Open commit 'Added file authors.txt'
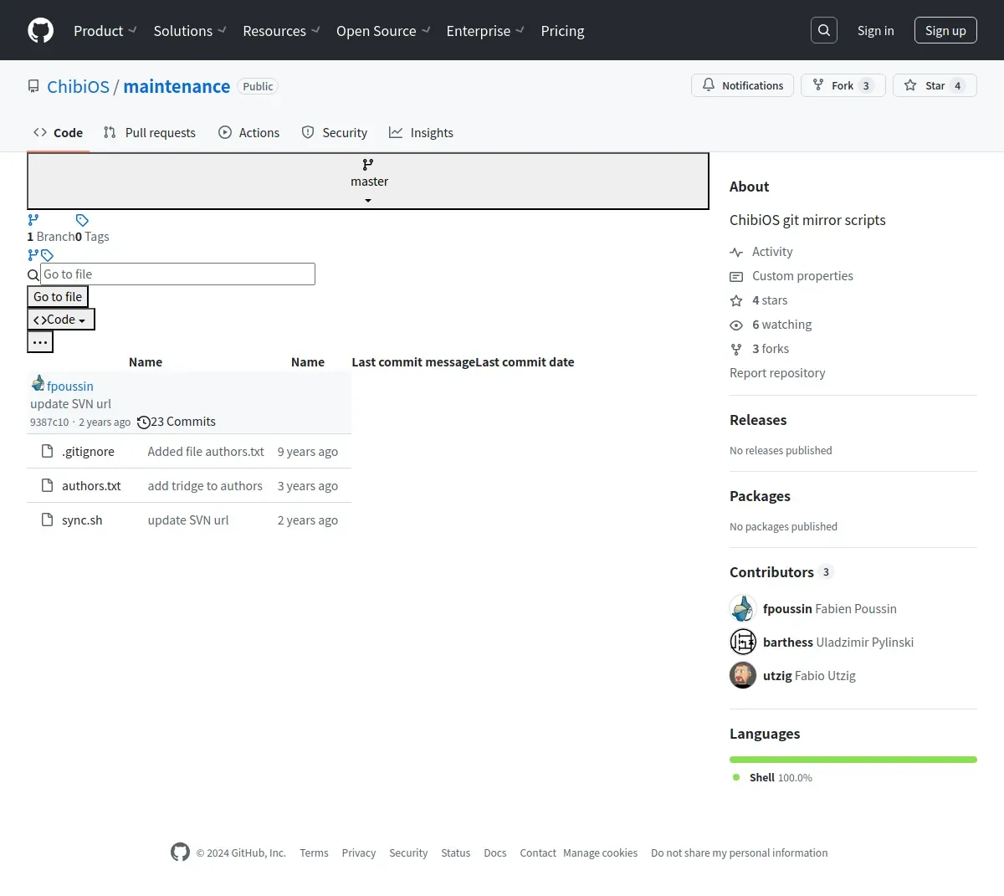 point(206,451)
